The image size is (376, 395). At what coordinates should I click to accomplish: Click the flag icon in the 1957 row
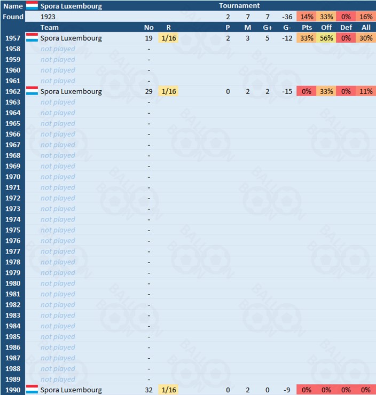pos(32,38)
